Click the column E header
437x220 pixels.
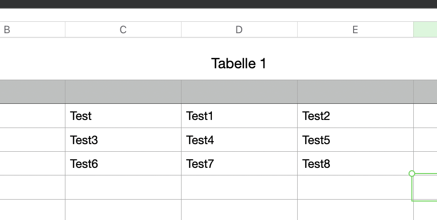(x=355, y=29)
